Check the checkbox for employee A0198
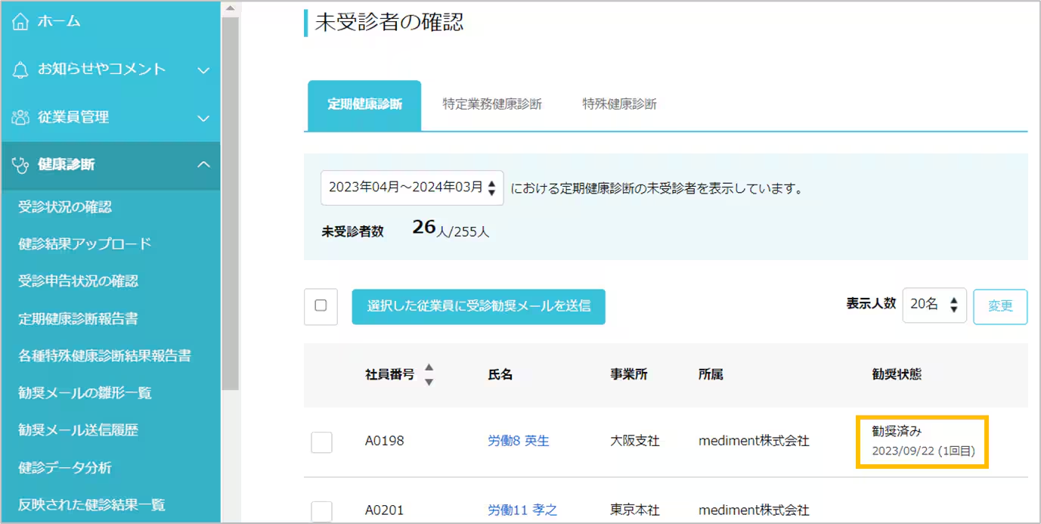This screenshot has width=1041, height=524. point(322,442)
